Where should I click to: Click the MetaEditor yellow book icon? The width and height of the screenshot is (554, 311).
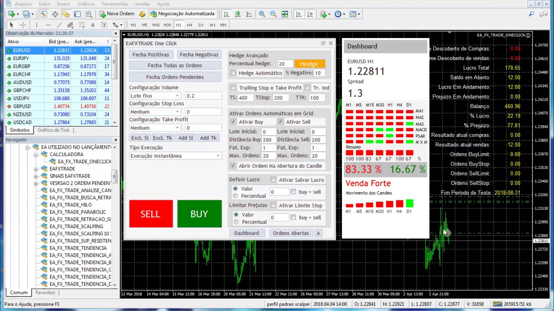pos(142,14)
